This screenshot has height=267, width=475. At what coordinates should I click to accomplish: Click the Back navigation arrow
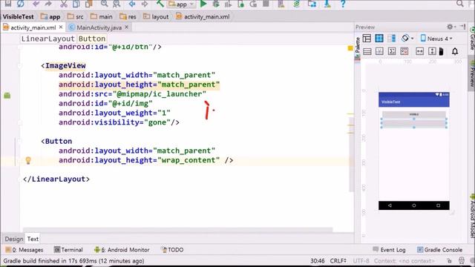[132, 4]
